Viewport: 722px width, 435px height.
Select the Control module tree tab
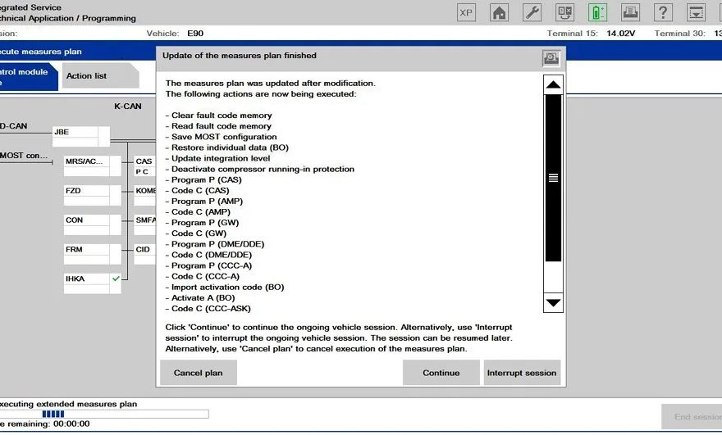pyautogui.click(x=28, y=77)
